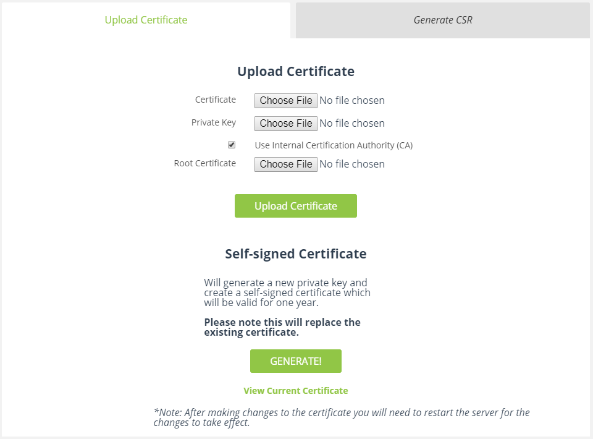The image size is (593, 439).
Task: Click No file chosen beside Root Certificate
Action: click(352, 164)
